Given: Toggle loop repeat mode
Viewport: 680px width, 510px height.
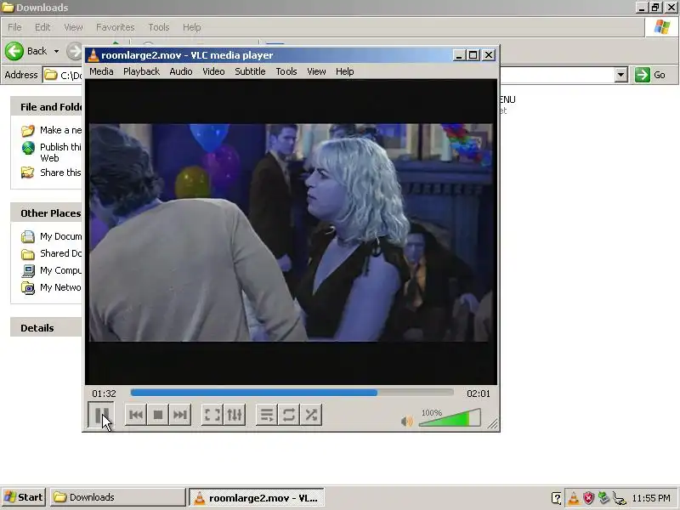Looking at the screenshot, I should 289,415.
